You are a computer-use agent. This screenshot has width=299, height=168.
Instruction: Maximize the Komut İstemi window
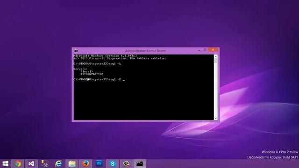[x=205, y=50]
